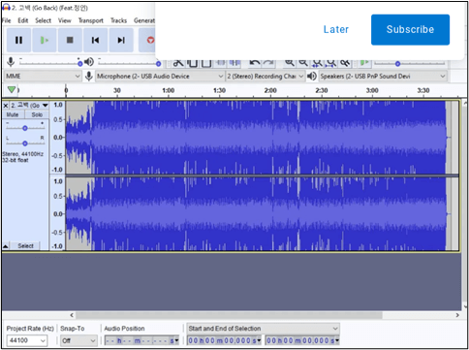
Task: Click the Trim audio icon
Action: point(221,63)
